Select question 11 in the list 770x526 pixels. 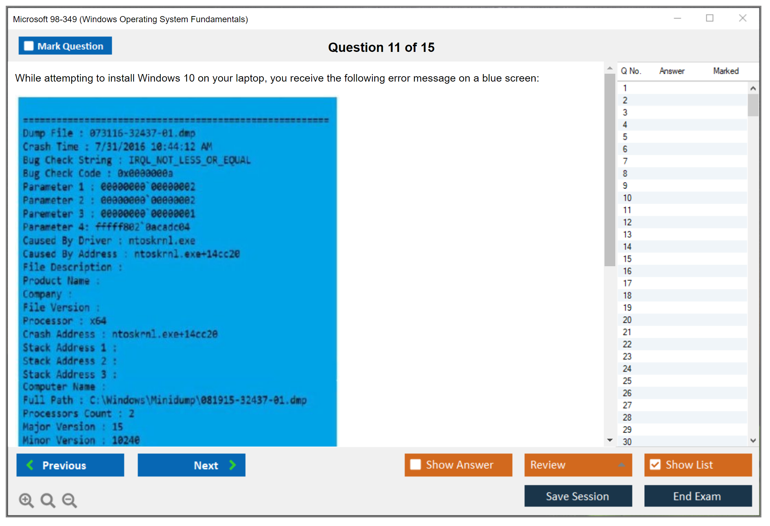[x=627, y=210]
